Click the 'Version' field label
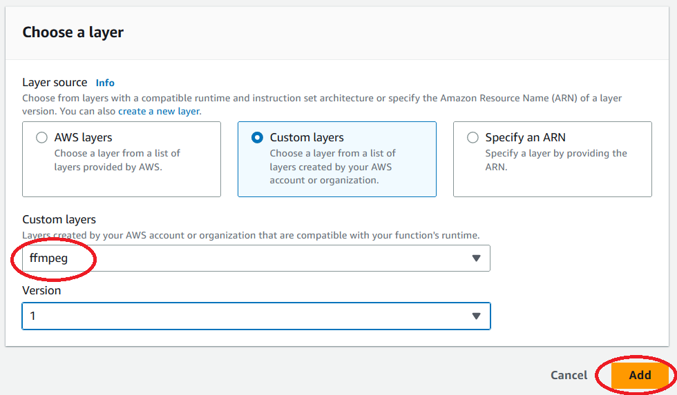Viewport: 677px width, 395px height. [41, 291]
